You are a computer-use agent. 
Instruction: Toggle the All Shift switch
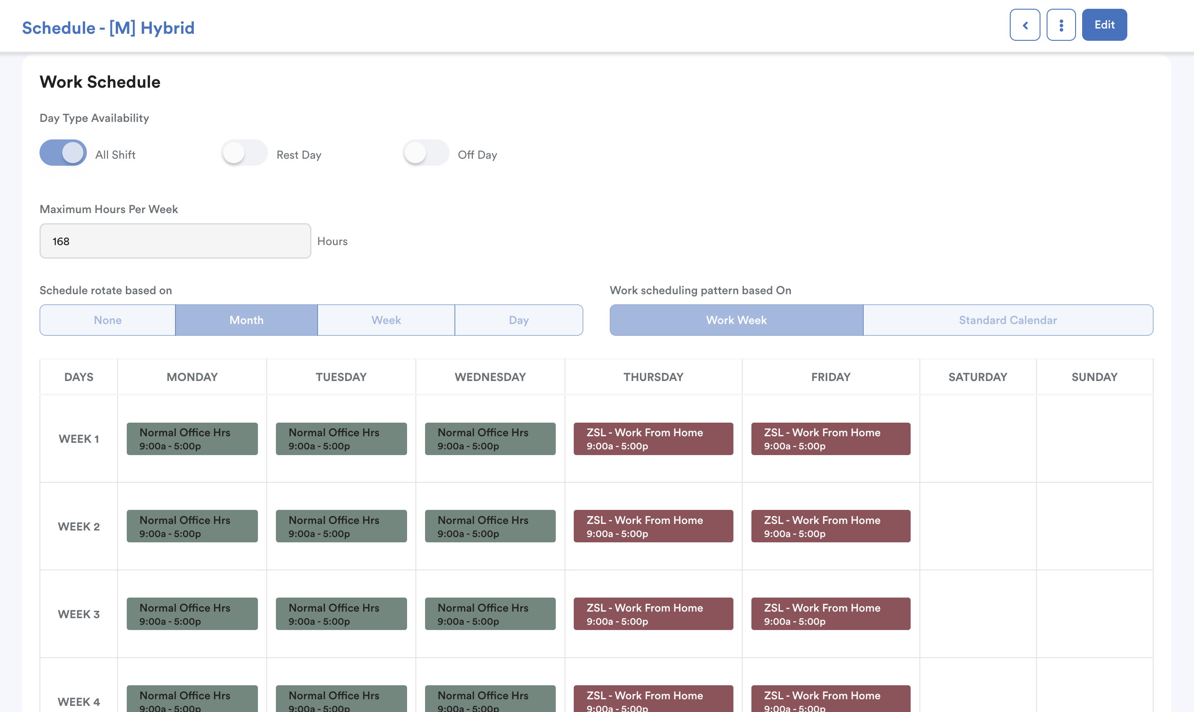click(x=63, y=153)
